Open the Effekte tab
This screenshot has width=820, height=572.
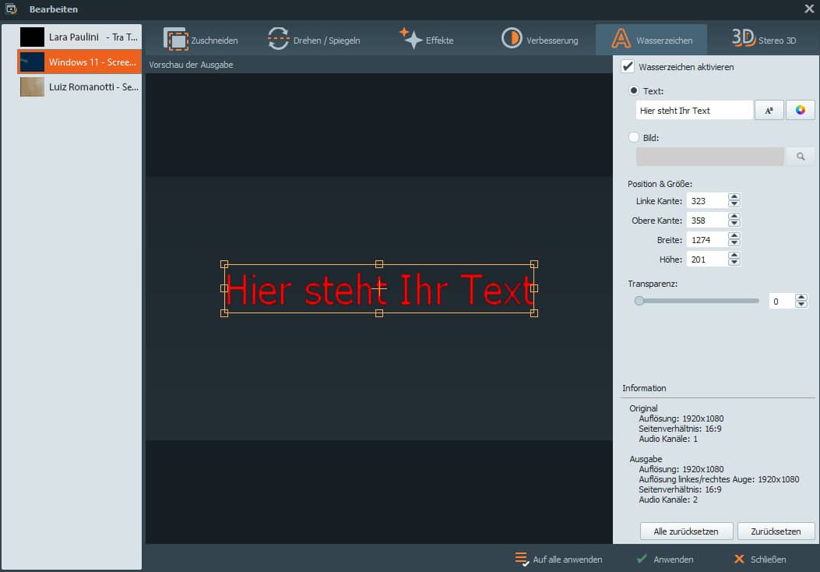point(426,40)
